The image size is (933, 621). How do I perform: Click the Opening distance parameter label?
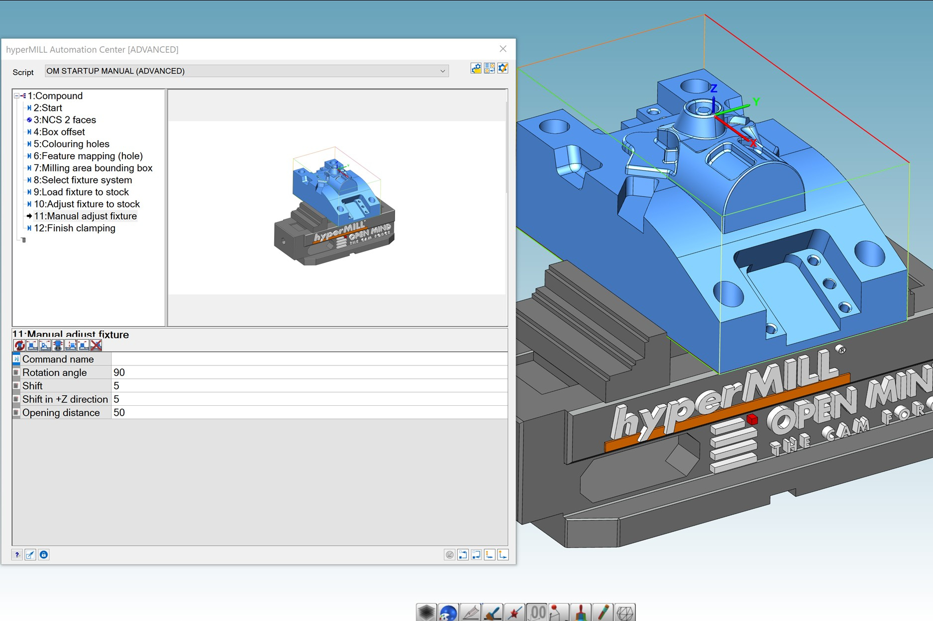[x=61, y=413]
